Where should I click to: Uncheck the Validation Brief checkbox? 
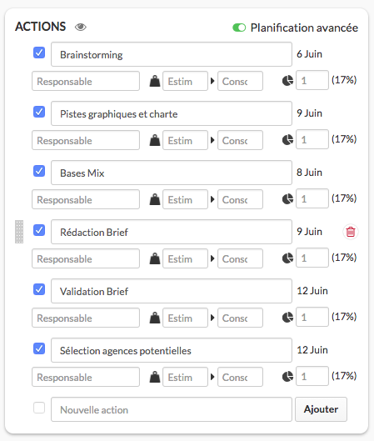pos(39,289)
